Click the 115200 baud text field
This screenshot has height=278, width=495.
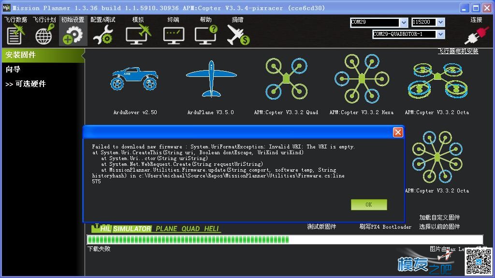424,22
